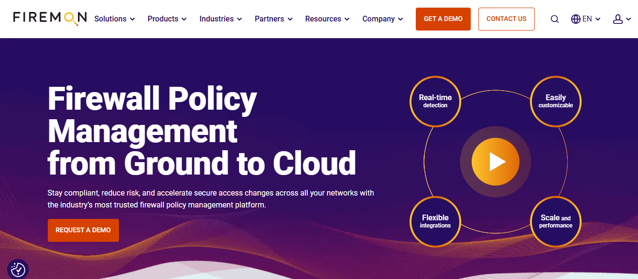Expand the Products chevron arrow
The image size is (638, 279).
pyautogui.click(x=184, y=19)
